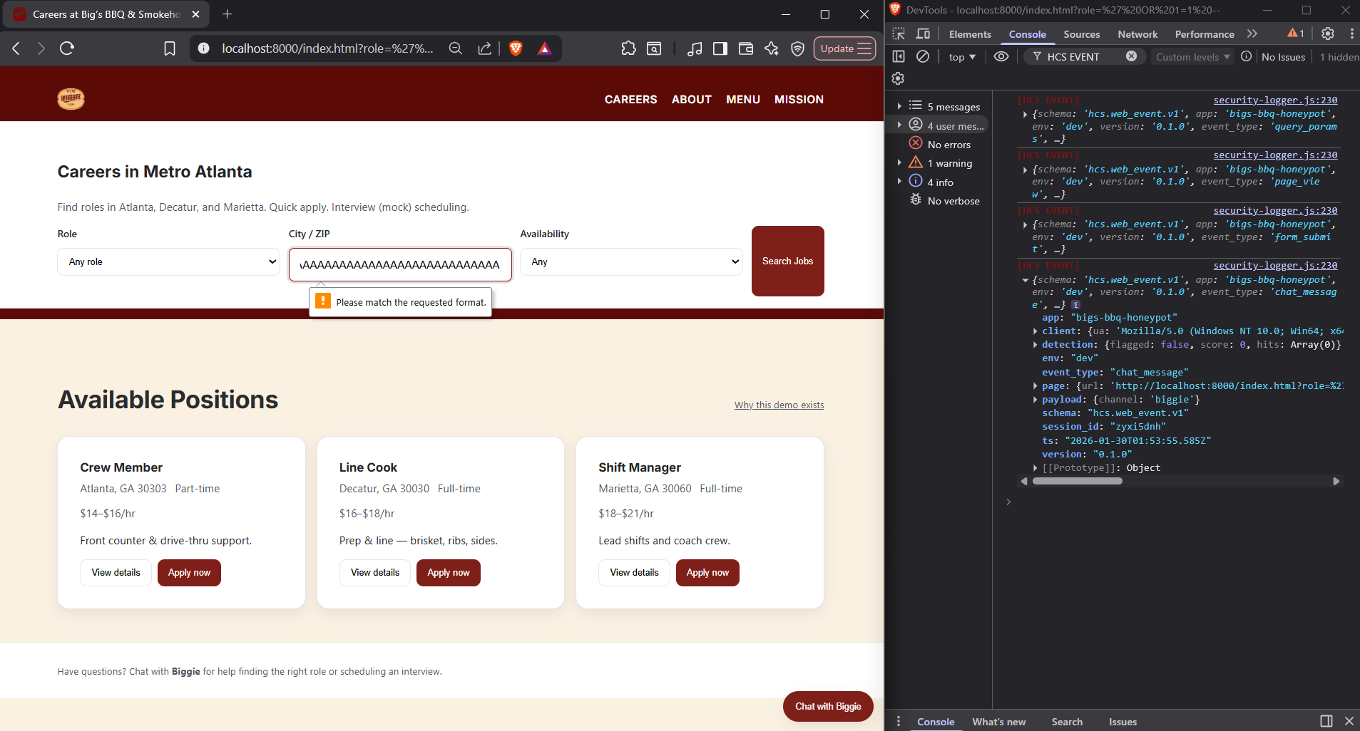Toggle device toolbar emulation

(x=923, y=33)
